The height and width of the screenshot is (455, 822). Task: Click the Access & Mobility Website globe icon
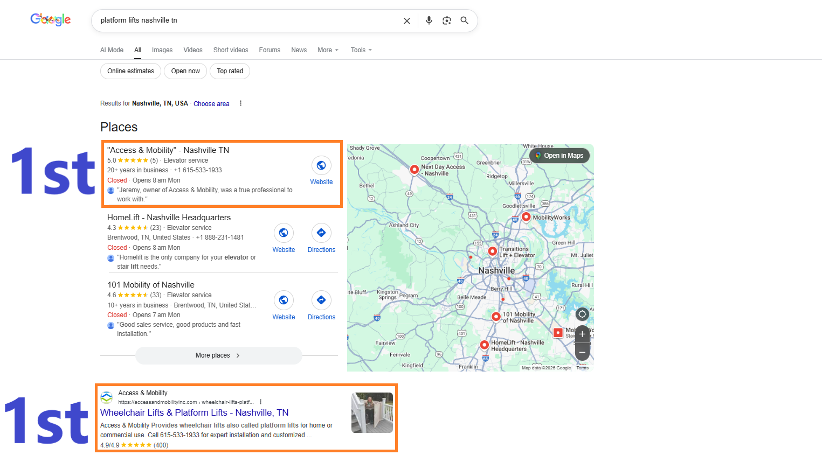pos(321,165)
